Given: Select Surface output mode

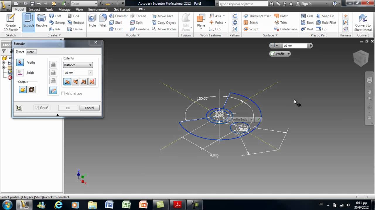Looking at the screenshot, I should click(31, 90).
